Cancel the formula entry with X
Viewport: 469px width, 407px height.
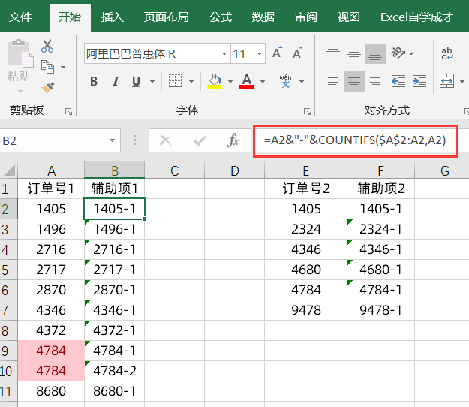pyautogui.click(x=165, y=140)
